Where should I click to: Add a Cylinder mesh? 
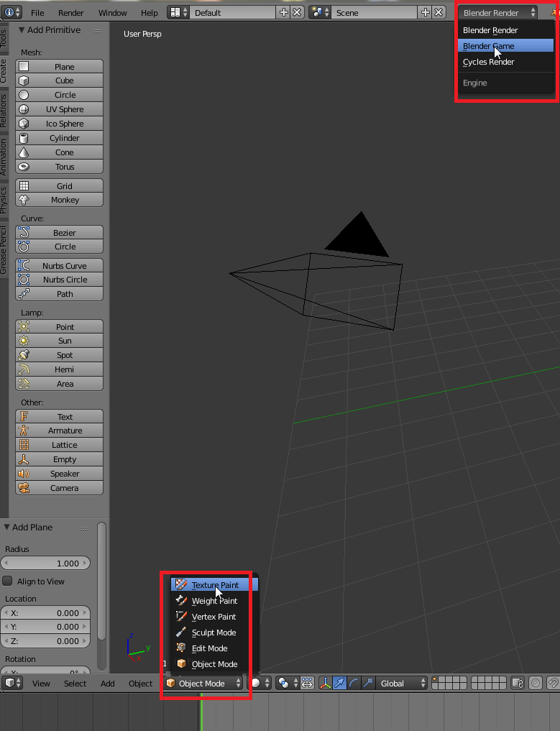tap(59, 138)
